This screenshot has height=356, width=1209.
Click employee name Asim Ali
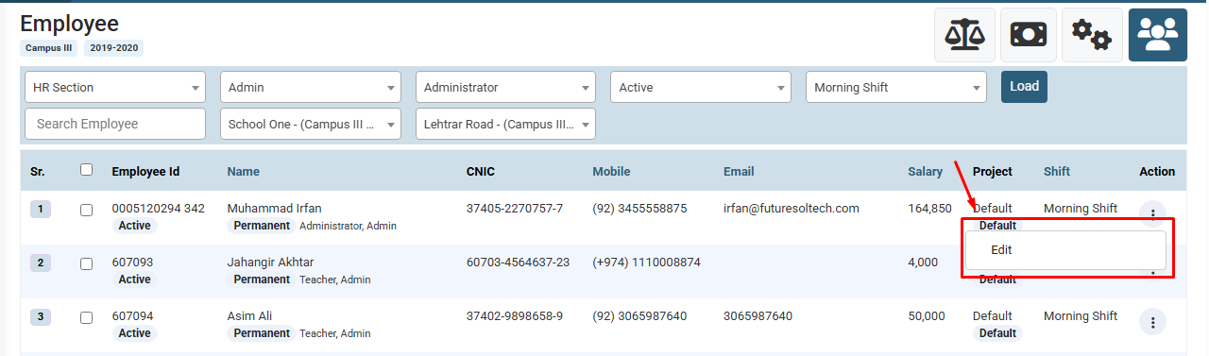(x=249, y=315)
